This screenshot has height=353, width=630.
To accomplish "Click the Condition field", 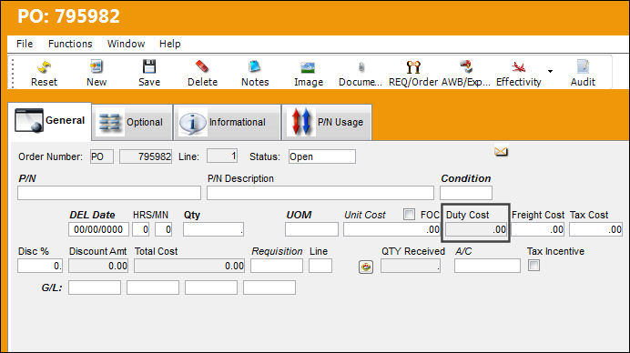I will 465,193.
